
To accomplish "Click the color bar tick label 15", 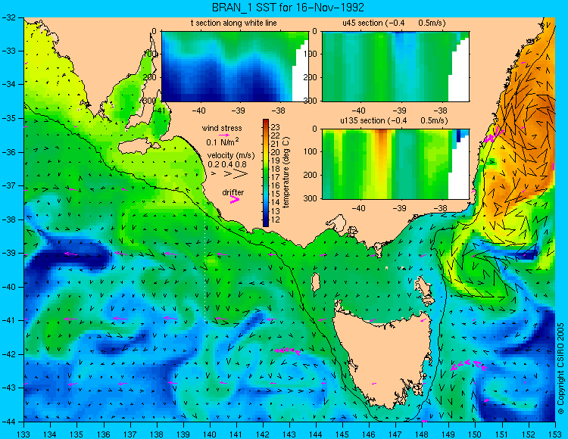I will click(276, 195).
